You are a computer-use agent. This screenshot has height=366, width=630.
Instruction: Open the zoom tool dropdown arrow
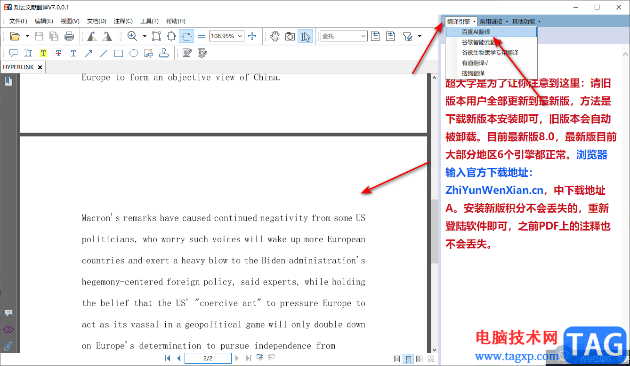(x=145, y=36)
